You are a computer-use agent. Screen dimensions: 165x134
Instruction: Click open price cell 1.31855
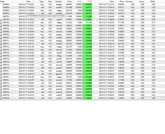(x=69, y=74)
